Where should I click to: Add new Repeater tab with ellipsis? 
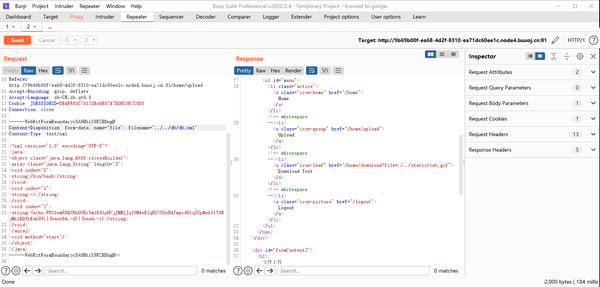(x=50, y=27)
